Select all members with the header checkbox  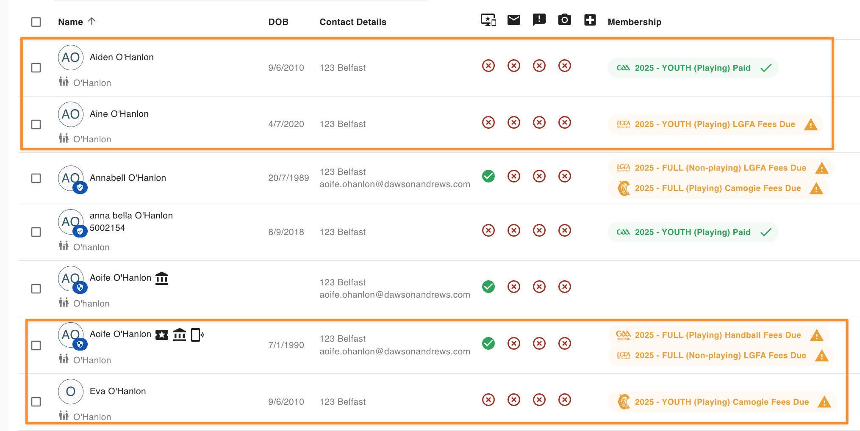click(36, 22)
